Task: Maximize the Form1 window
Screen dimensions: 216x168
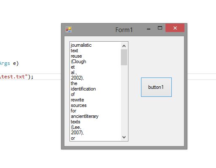Action: pyautogui.click(x=160, y=28)
